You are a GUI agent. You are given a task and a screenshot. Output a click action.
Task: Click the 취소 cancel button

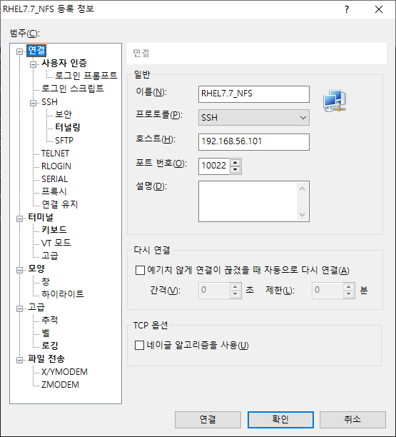point(352,419)
